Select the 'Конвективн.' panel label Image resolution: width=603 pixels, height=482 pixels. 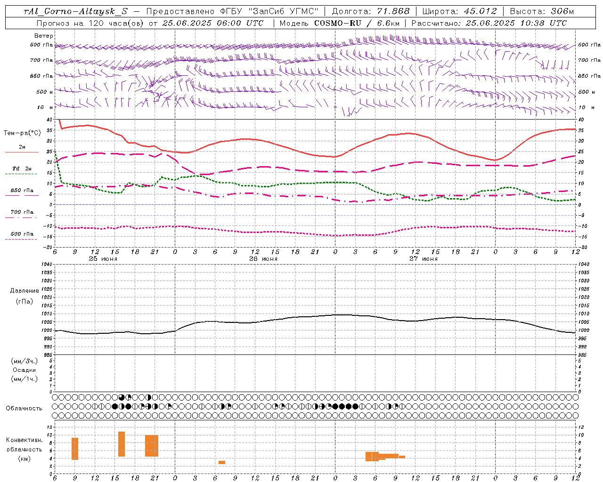[24, 440]
